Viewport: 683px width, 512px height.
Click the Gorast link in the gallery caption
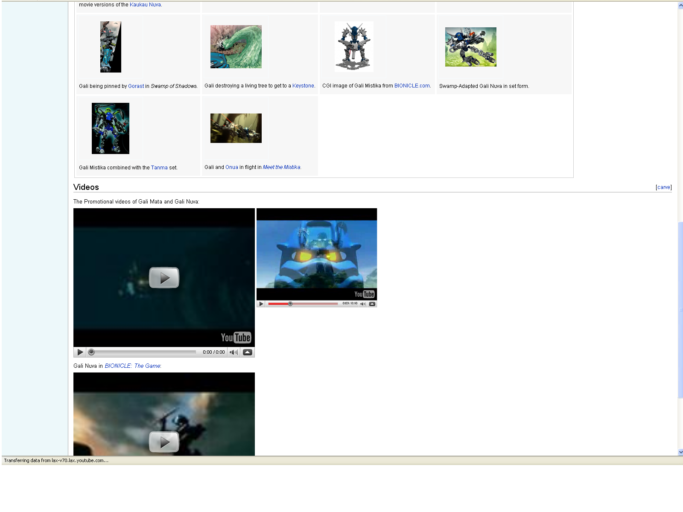(136, 86)
